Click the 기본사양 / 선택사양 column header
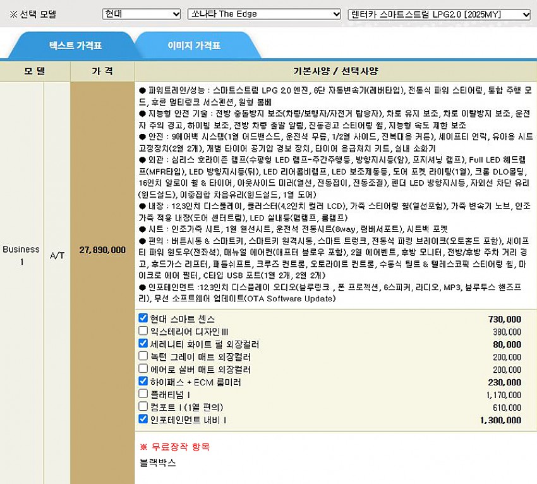Viewport: 537px width, 484px height. coord(335,71)
